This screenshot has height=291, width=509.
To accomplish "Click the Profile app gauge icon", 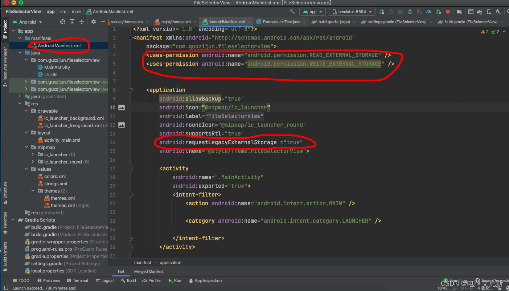I will [429, 12].
